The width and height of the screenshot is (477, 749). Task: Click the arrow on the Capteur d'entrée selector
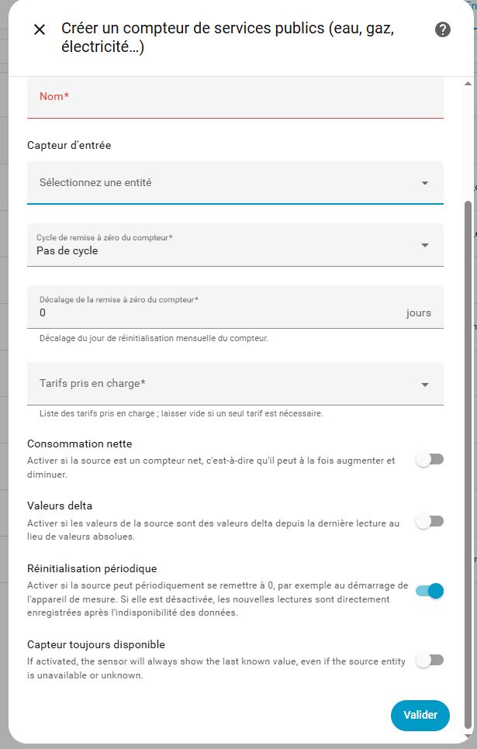click(x=425, y=183)
